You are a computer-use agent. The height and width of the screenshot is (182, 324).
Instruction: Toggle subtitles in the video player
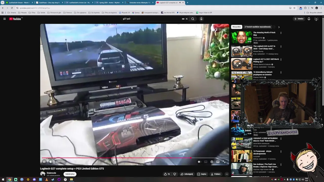pos(206,162)
